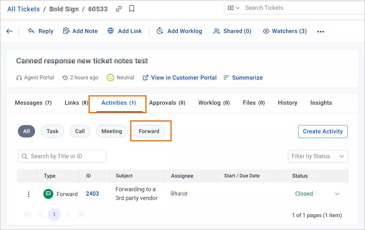Screen dimensions: 365x230
Task: Expand Closed status dropdown chevron
Action: tap(337, 194)
